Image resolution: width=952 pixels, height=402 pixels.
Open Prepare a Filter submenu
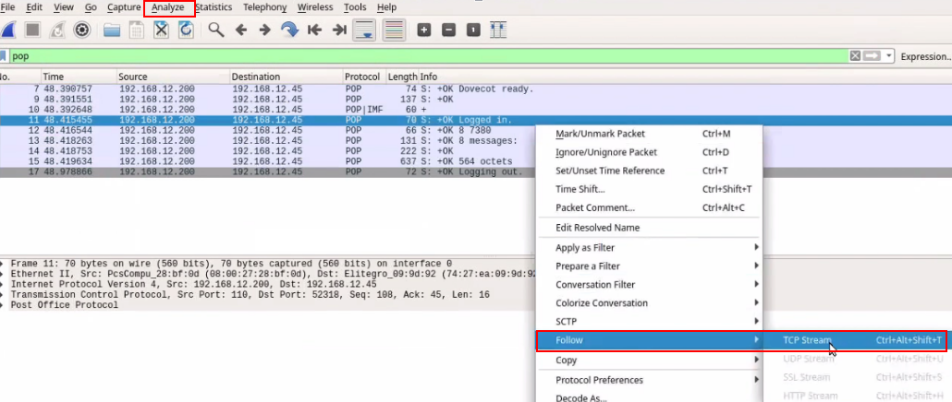coord(649,266)
